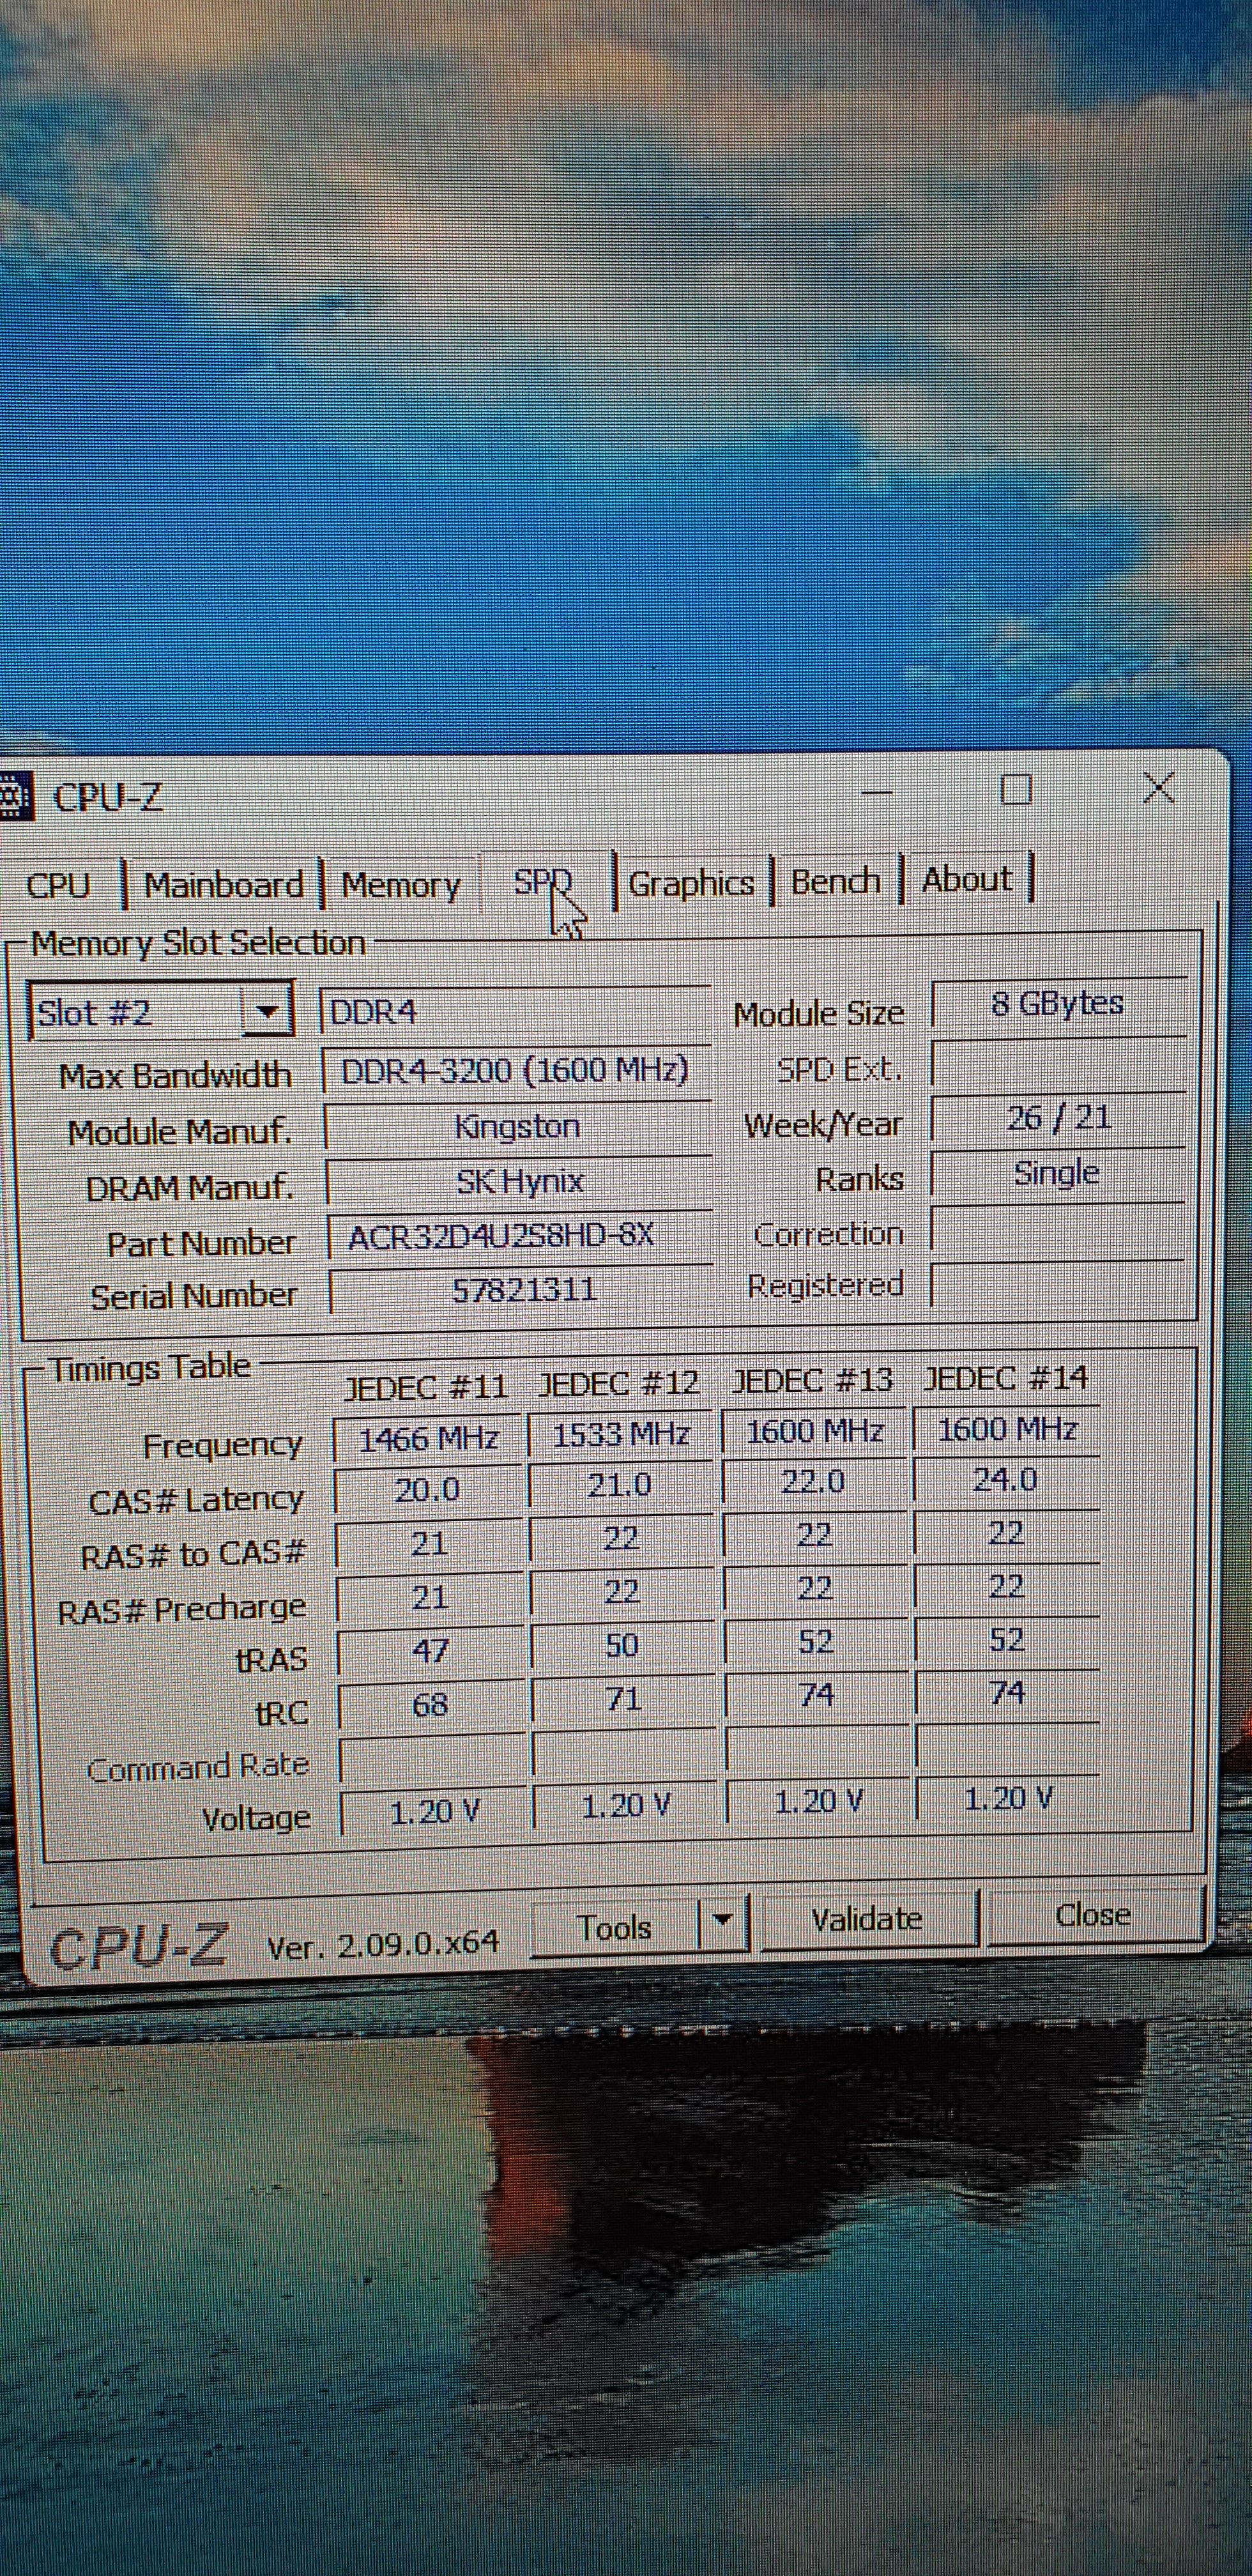Screen dimensions: 1252x2576
Task: Select the SPD tab
Action: point(542,883)
